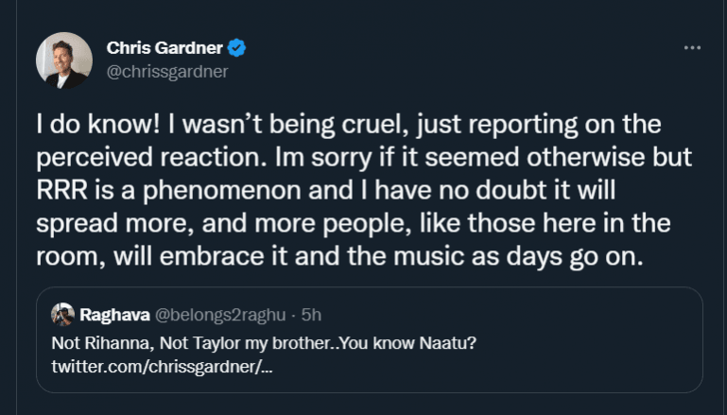Select the Raghava display name

click(112, 315)
